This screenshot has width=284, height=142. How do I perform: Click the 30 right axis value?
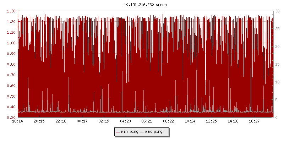point(278,11)
